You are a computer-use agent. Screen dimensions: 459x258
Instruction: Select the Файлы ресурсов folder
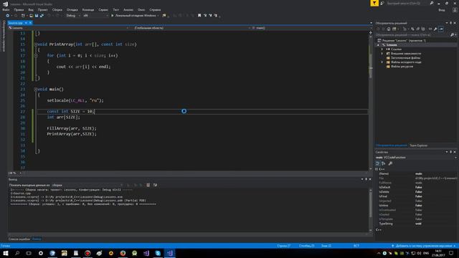tap(400, 67)
